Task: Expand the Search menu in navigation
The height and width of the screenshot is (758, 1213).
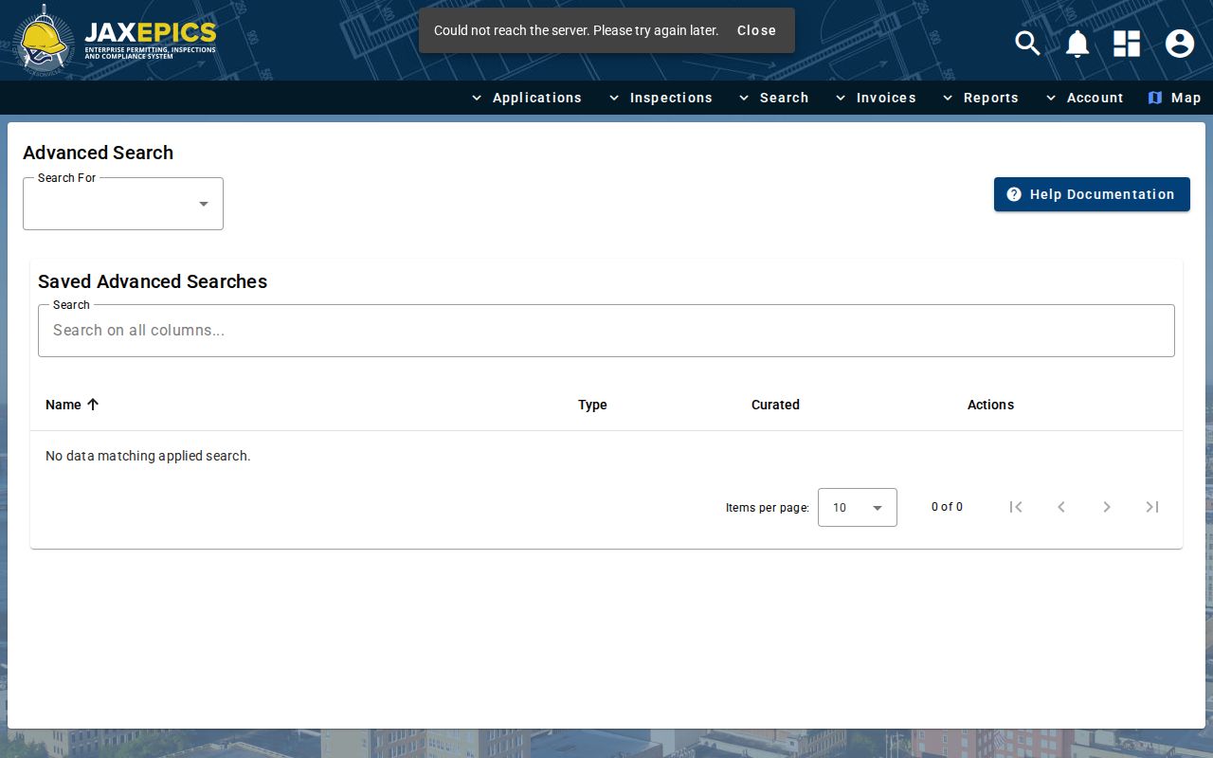Action: [773, 98]
